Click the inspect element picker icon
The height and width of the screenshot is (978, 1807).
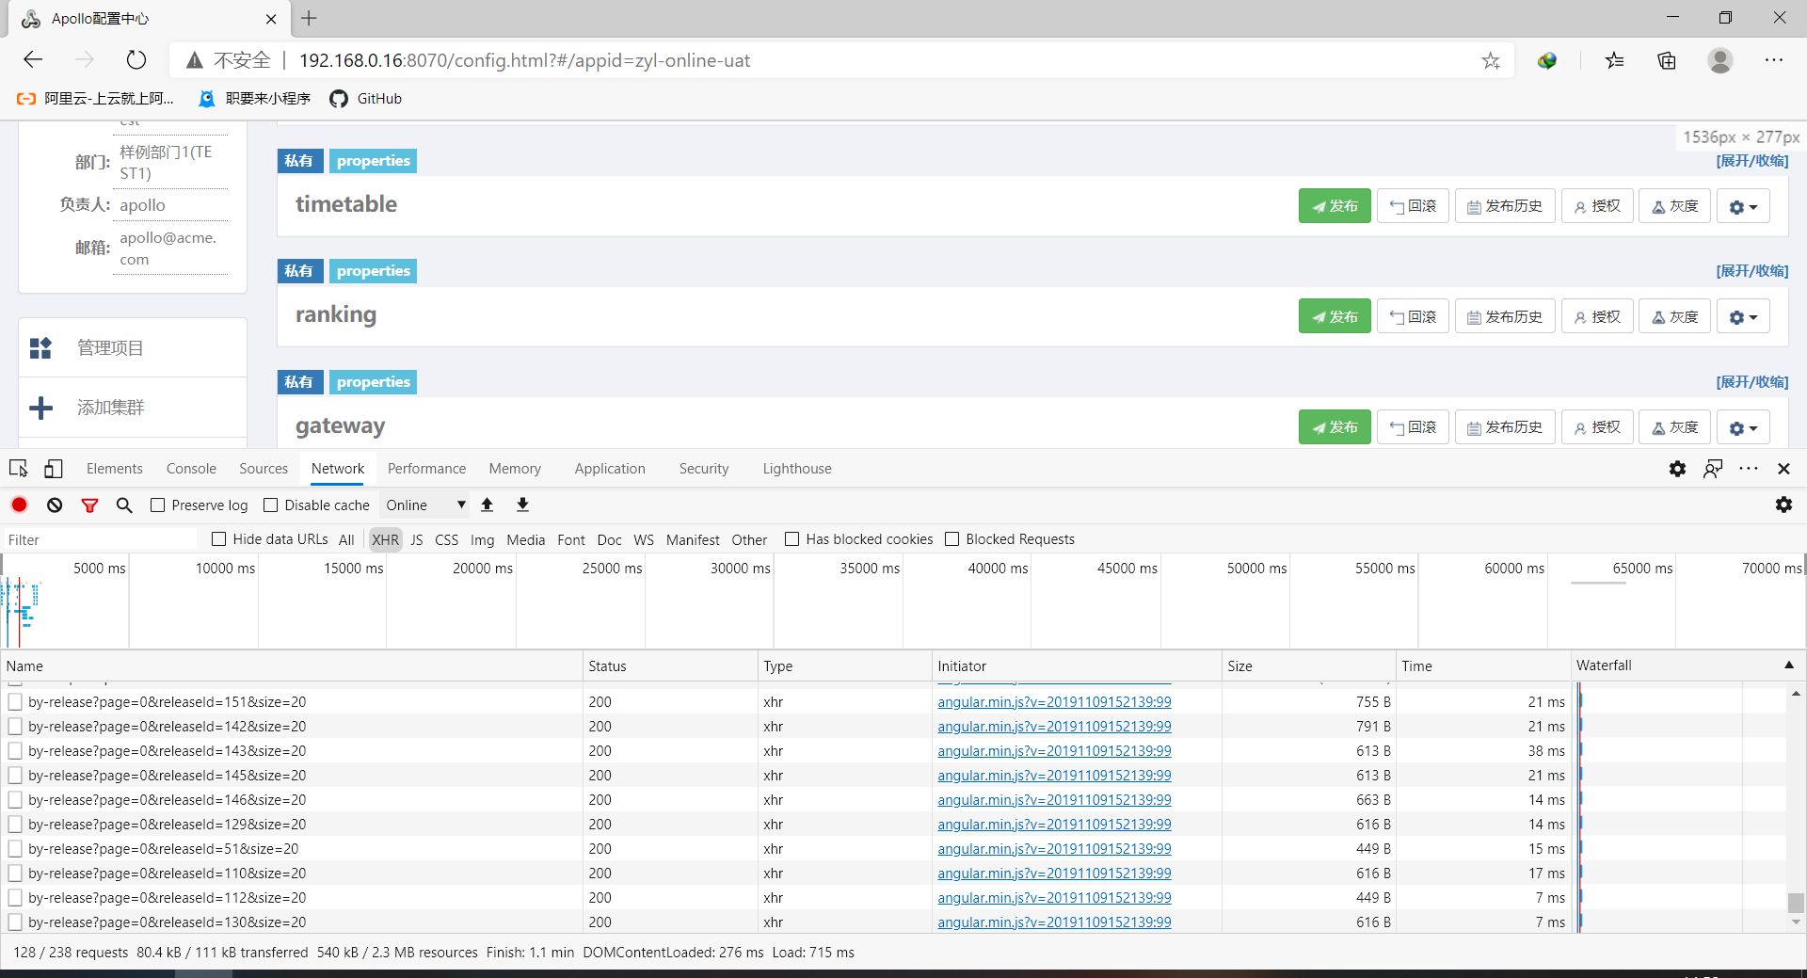coord(18,469)
